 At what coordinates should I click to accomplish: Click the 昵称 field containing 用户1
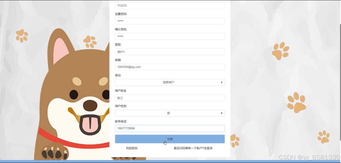coord(170,52)
